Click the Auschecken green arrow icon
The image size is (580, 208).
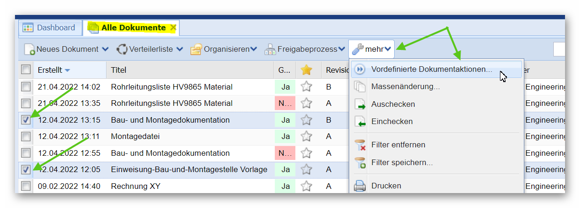coord(360,104)
